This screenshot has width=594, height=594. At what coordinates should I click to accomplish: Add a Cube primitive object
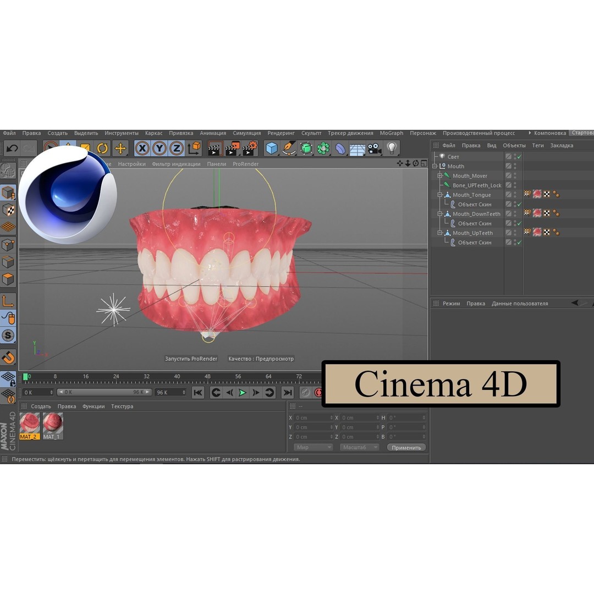pos(272,148)
